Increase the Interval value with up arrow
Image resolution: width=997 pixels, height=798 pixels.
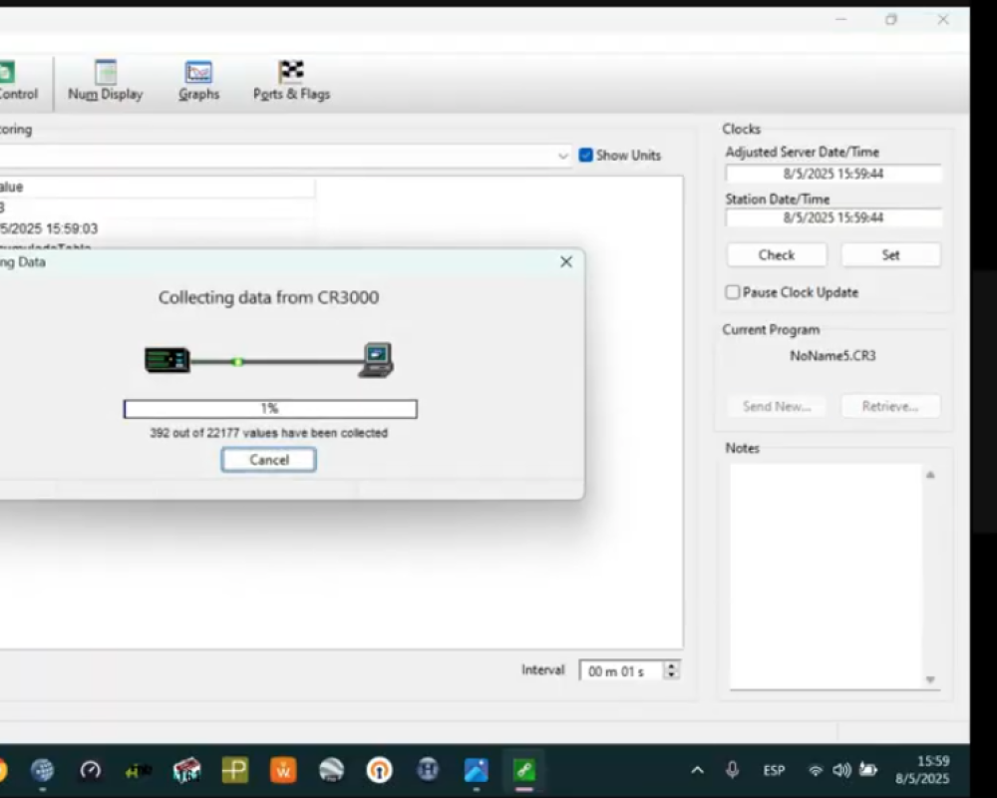[672, 666]
